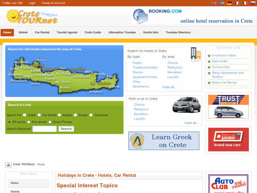Image resolution: width=257 pixels, height=193 pixels.
Task: Focus the Search Keyword input field
Action: pyautogui.click(x=45, y=129)
